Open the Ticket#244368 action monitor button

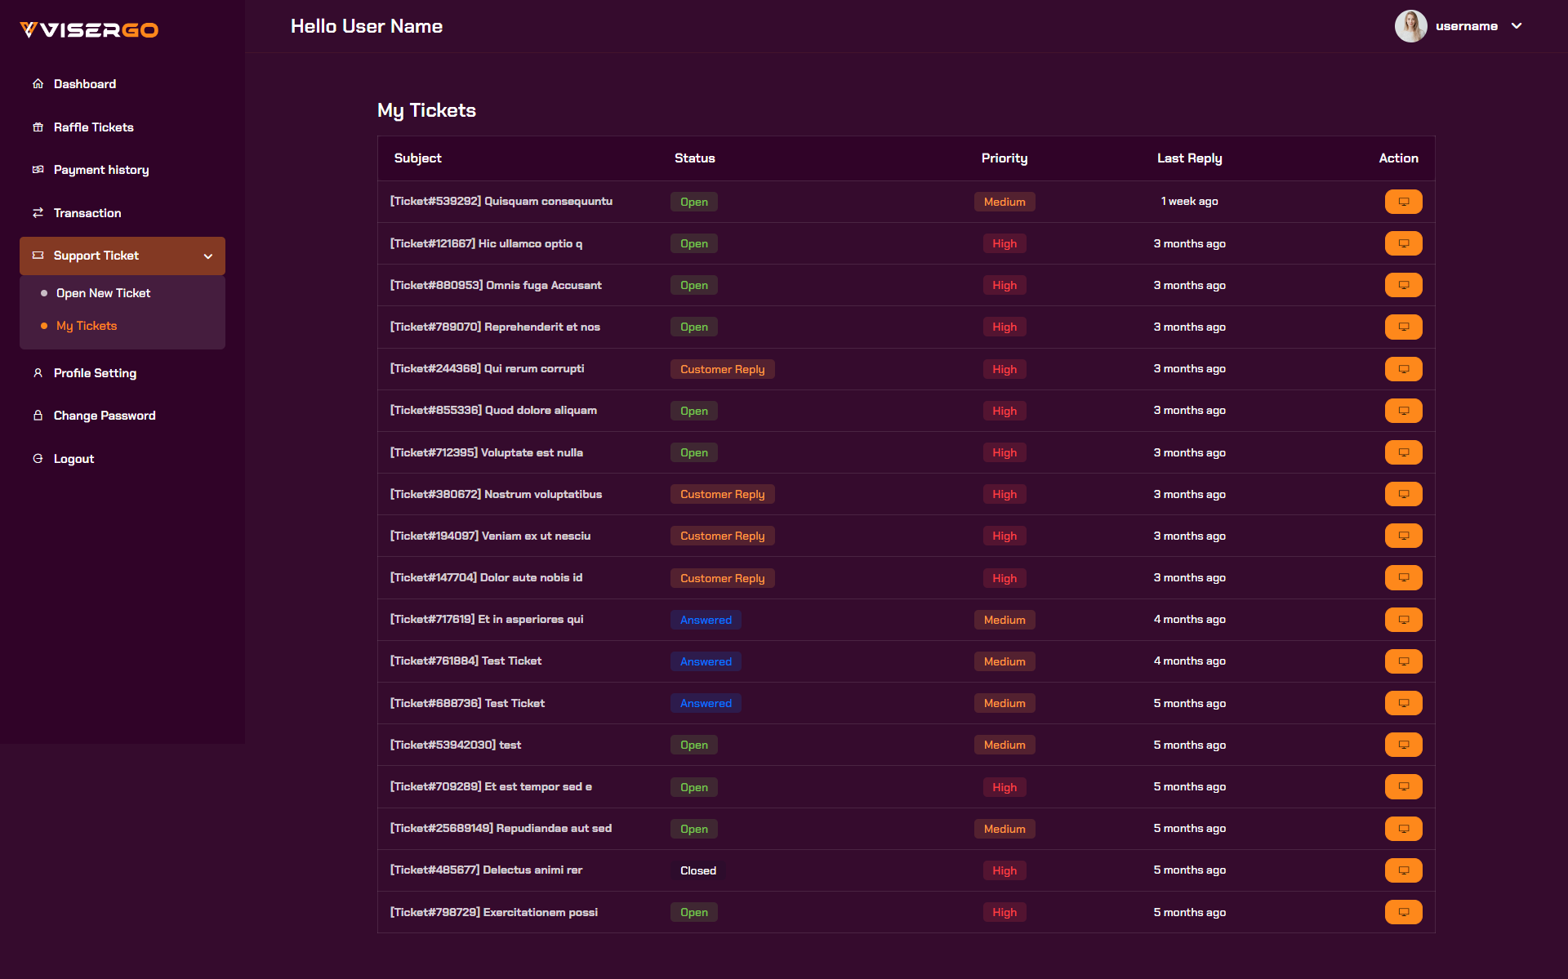pos(1403,369)
